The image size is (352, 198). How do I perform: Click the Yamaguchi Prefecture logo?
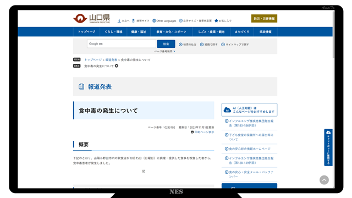[92, 18]
